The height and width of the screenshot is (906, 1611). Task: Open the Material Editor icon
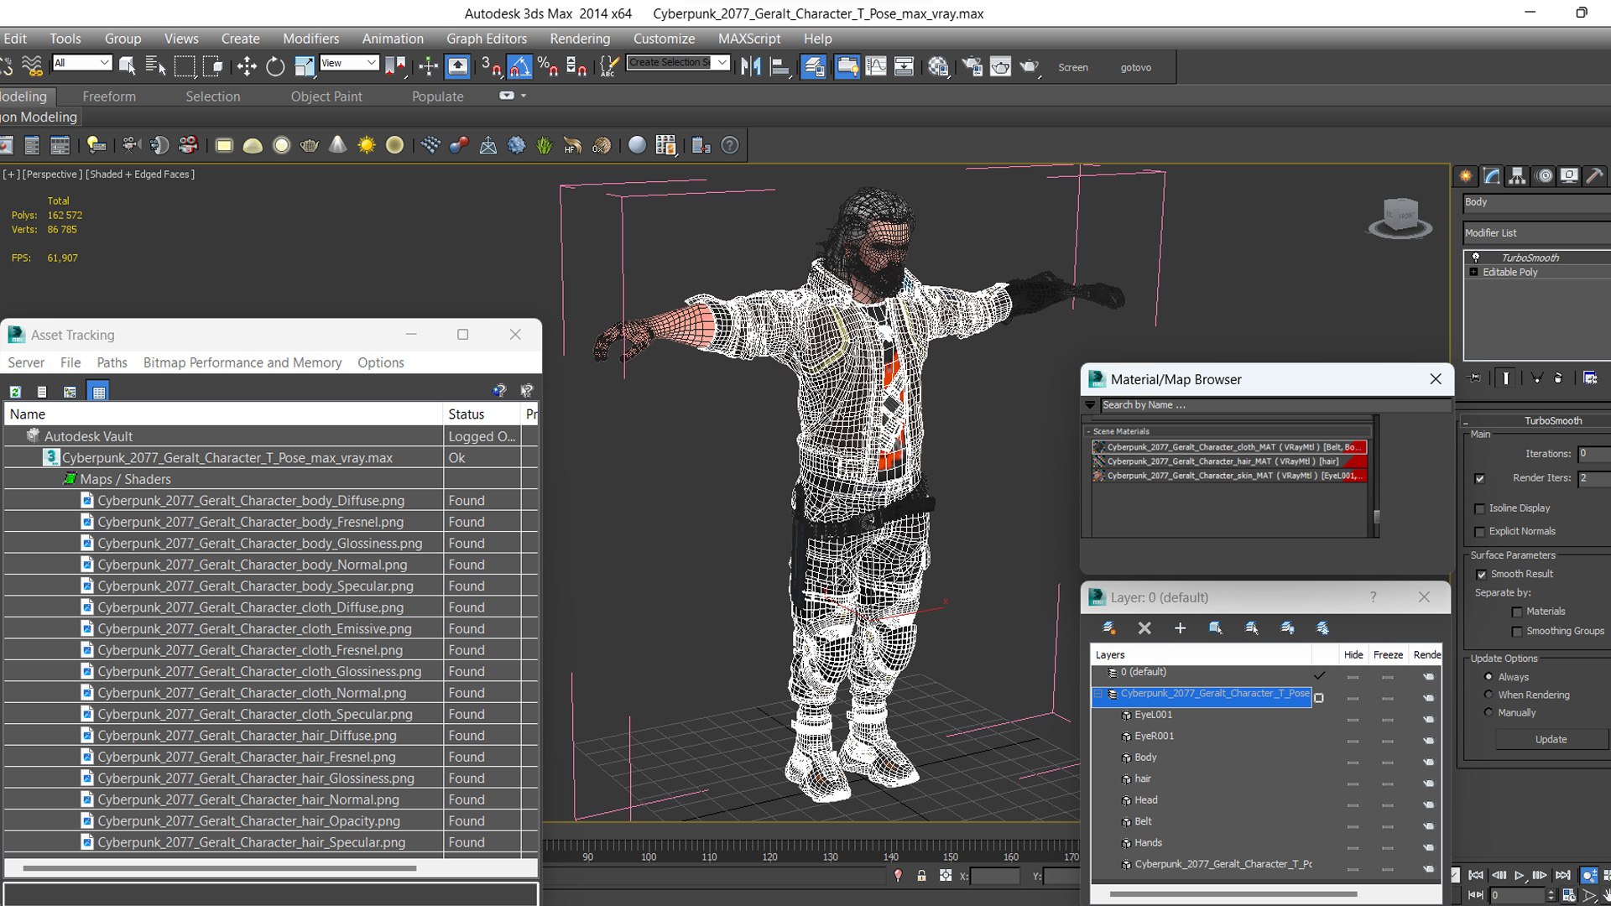938,66
